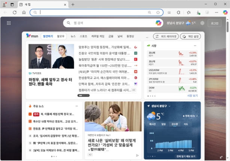Open 시장 보기 link
This screenshot has width=230, height=161.
click(192, 96)
